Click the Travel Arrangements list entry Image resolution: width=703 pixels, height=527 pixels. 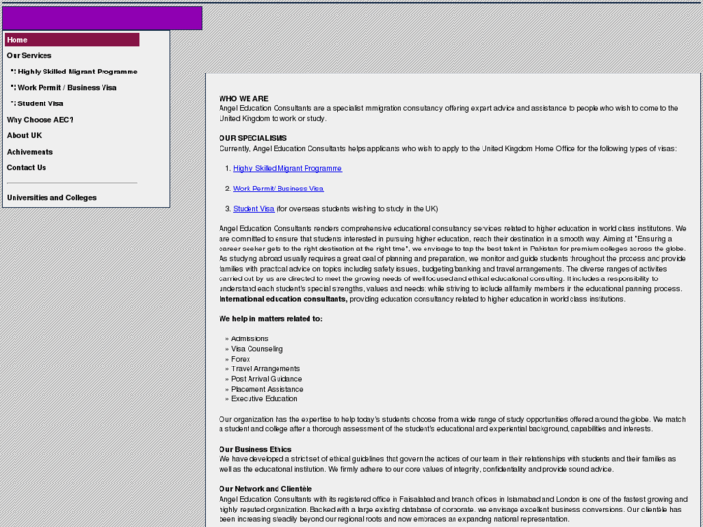coord(265,369)
